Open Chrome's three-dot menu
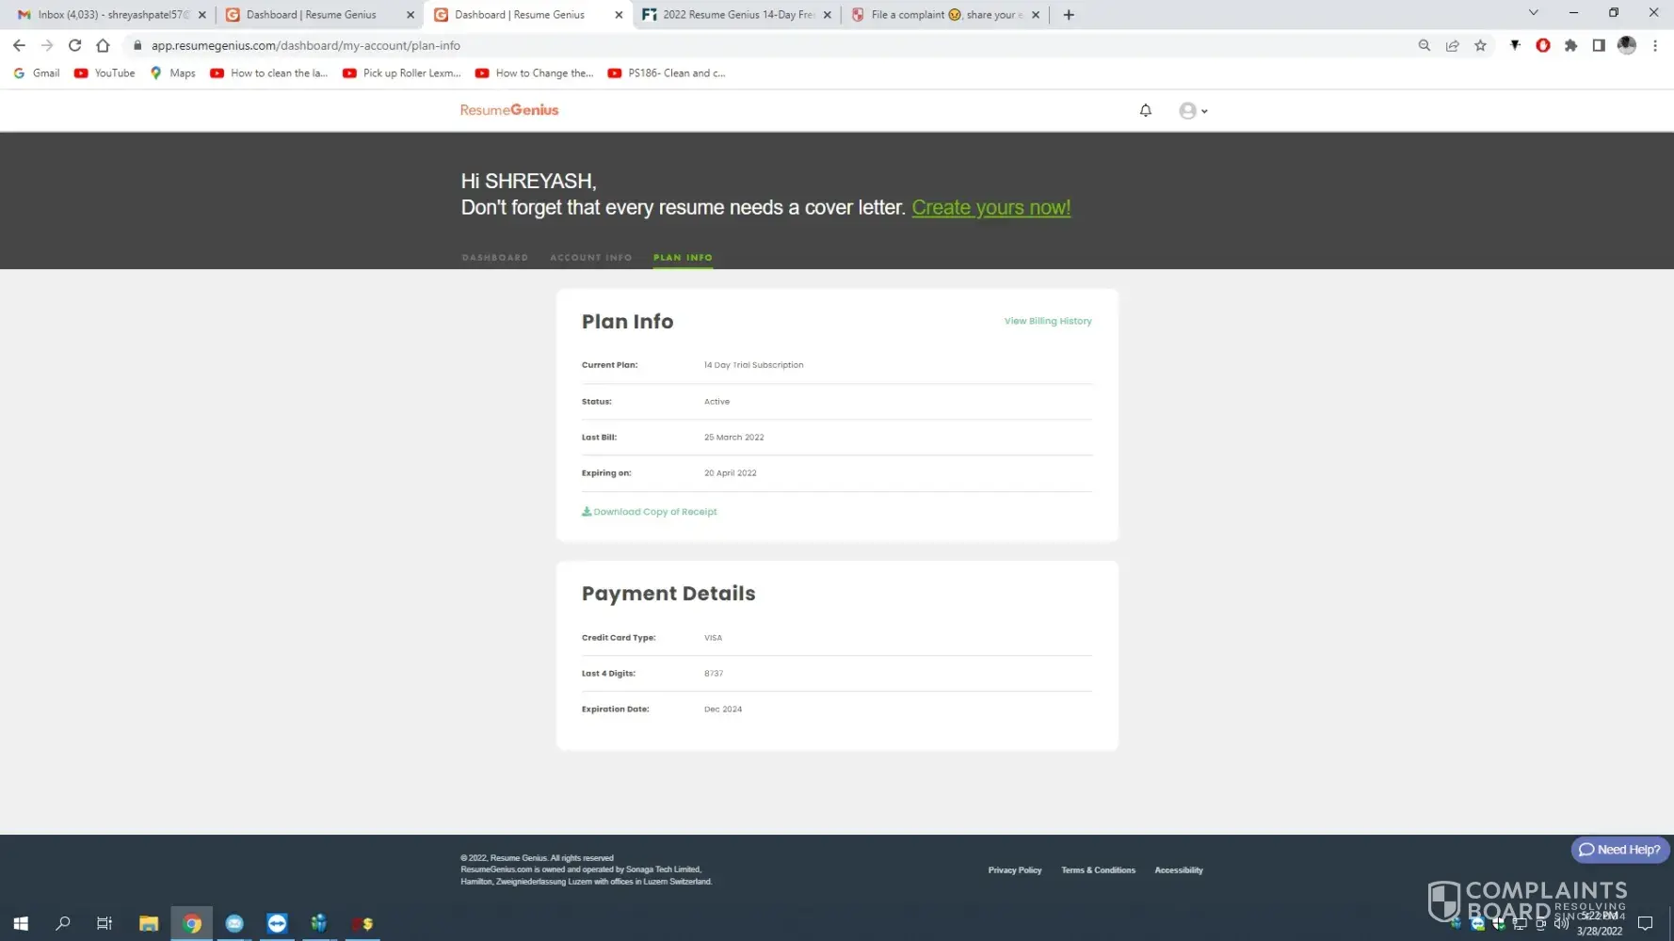The width and height of the screenshot is (1674, 941). [1654, 45]
